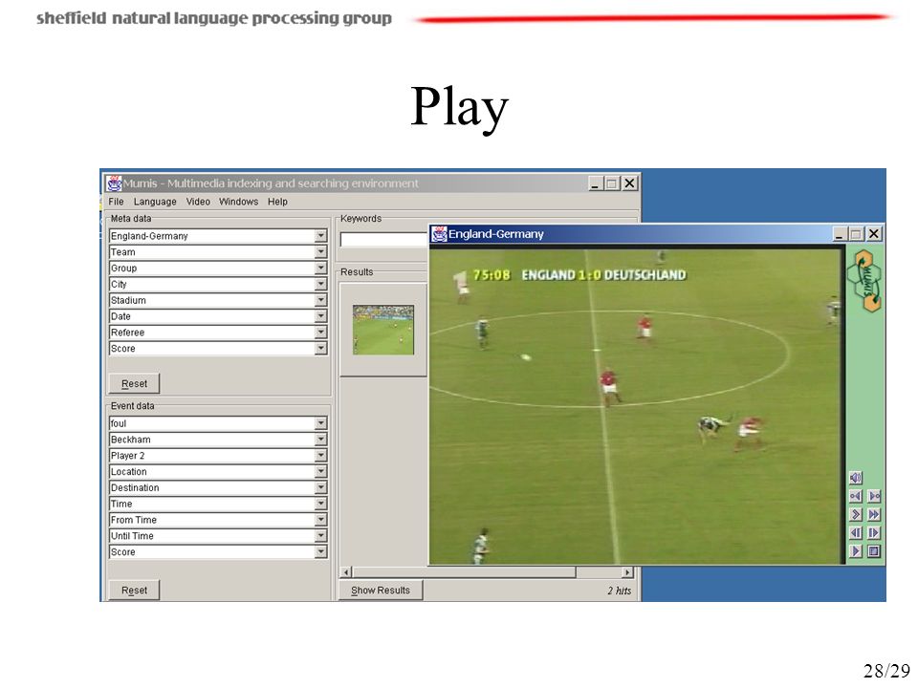Expand the Until Time dropdown
The width and height of the screenshot is (918, 688).
point(320,536)
